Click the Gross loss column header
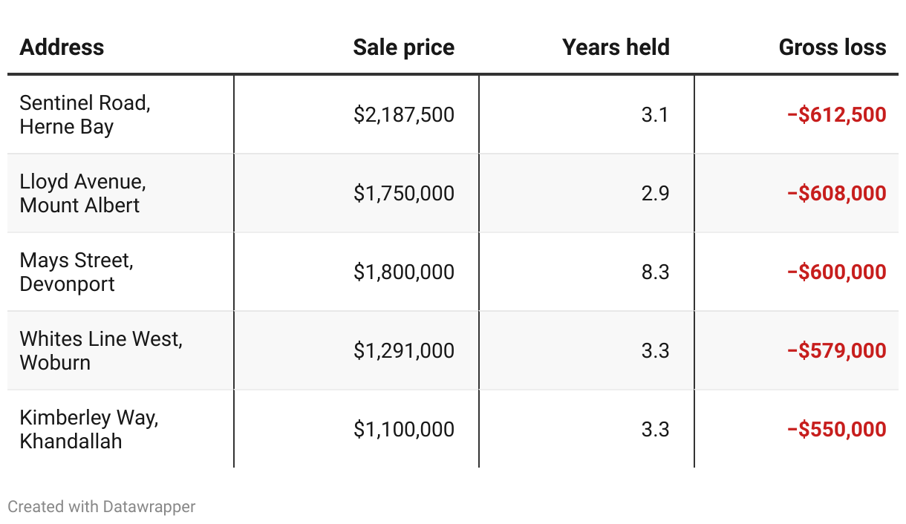Screen dimensions: 906x524 point(832,48)
